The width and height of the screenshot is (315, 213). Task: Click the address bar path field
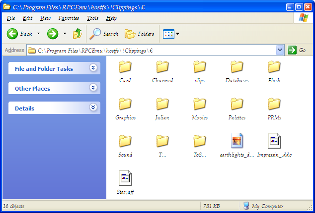pos(154,50)
